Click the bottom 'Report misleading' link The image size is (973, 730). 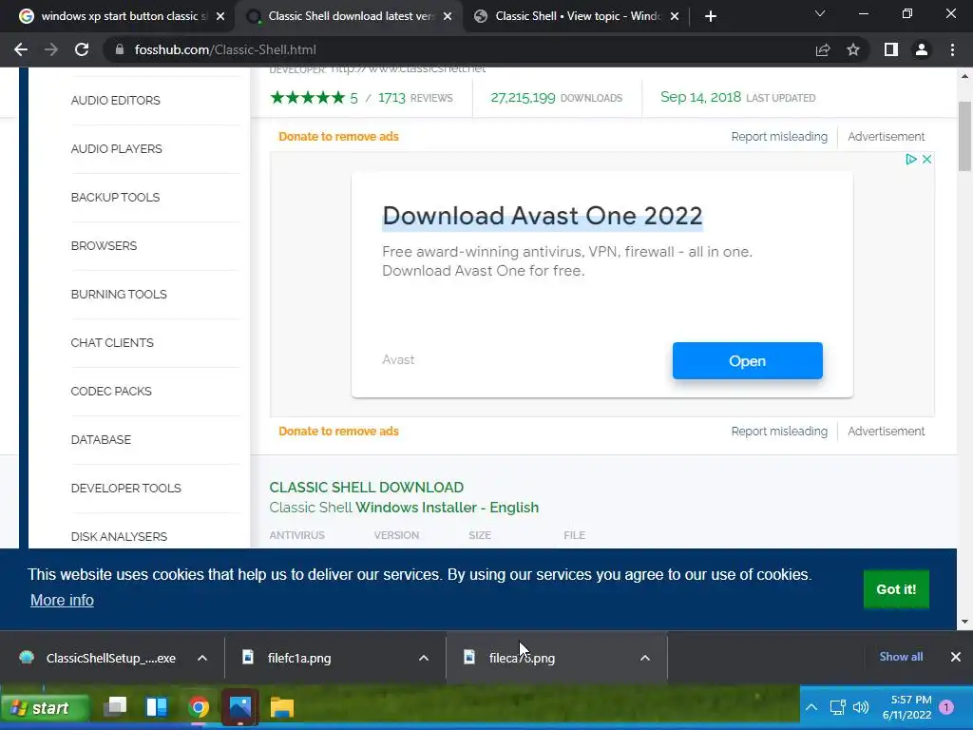[x=779, y=432]
